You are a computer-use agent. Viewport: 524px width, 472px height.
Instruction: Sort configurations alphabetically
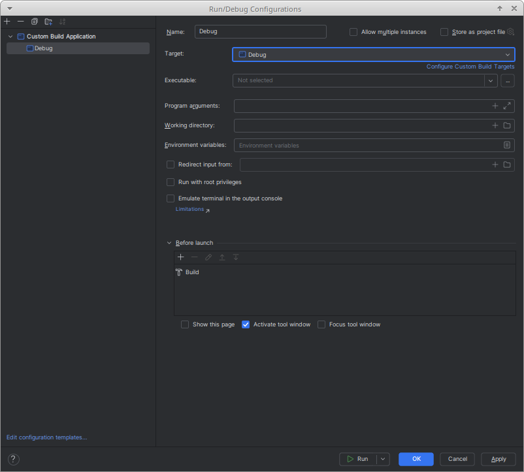[x=62, y=22]
